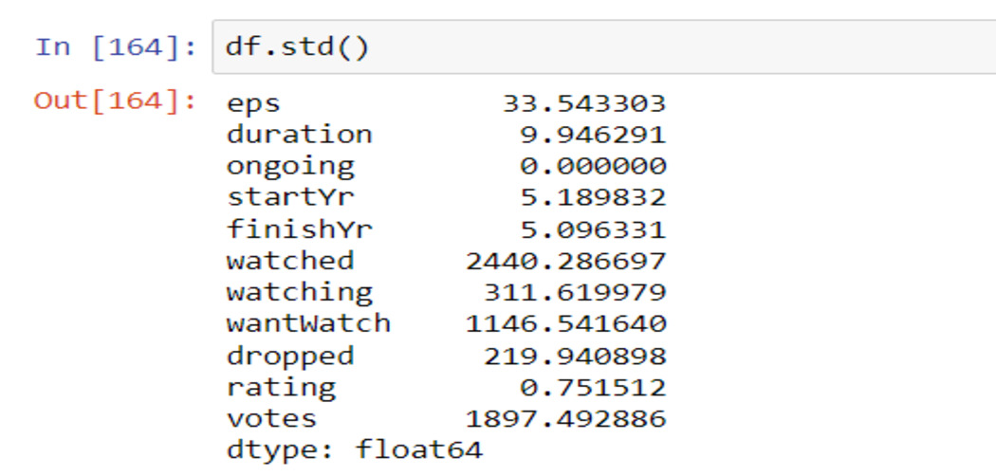This screenshot has height=476, width=996.
Task: Click the ongoing value 0.000000
Action: tap(593, 166)
